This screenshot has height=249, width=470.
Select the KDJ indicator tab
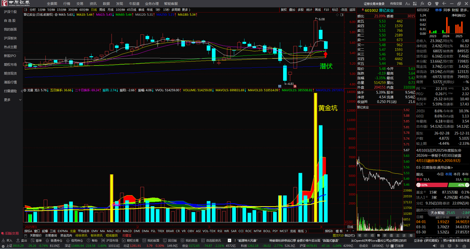118,231
